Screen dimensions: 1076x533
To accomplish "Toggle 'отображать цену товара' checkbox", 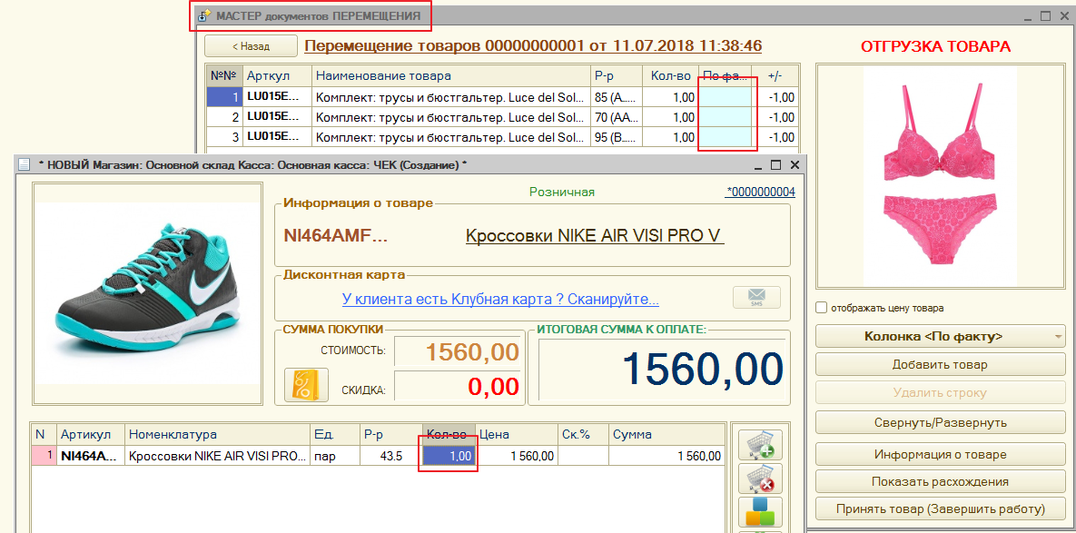I will tap(822, 308).
